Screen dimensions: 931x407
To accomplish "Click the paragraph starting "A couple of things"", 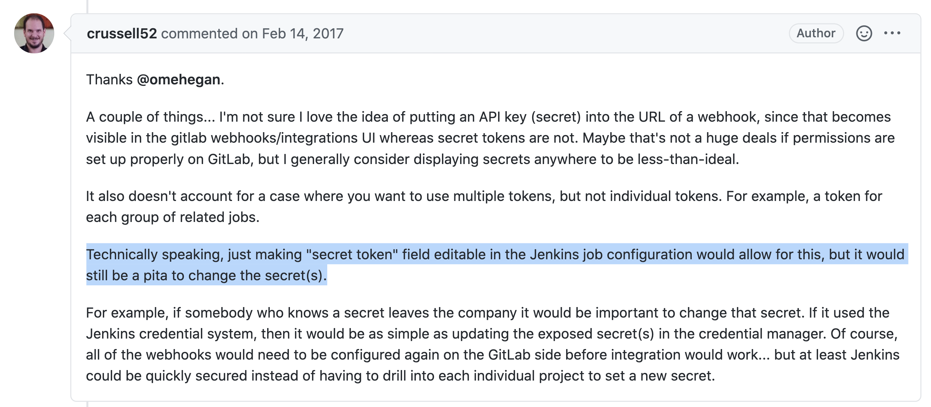I will click(434, 138).
